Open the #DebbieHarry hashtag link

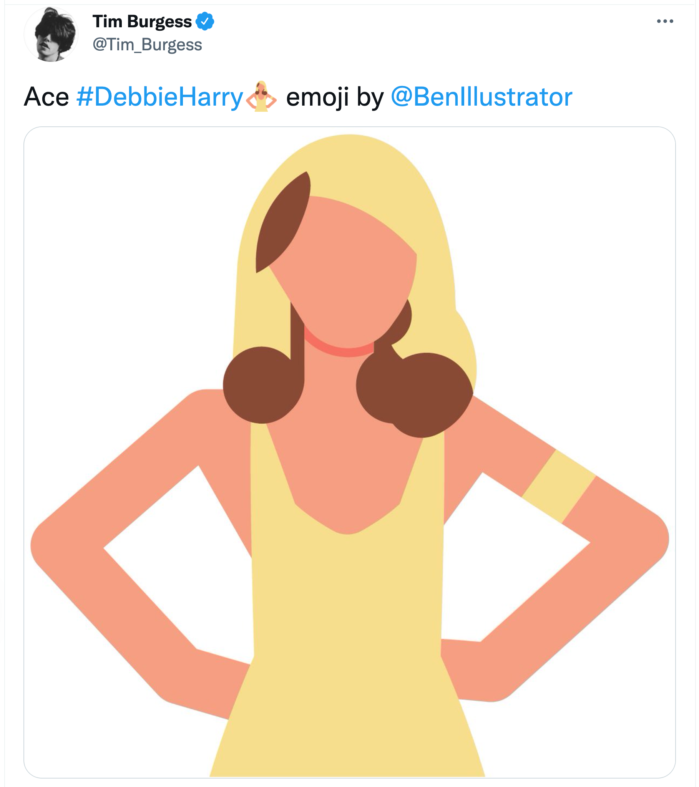(x=160, y=97)
